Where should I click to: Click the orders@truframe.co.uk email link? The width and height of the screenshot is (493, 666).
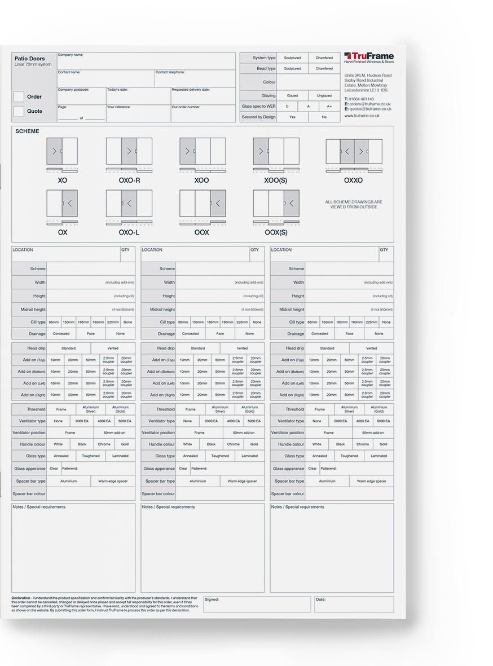pos(369,104)
